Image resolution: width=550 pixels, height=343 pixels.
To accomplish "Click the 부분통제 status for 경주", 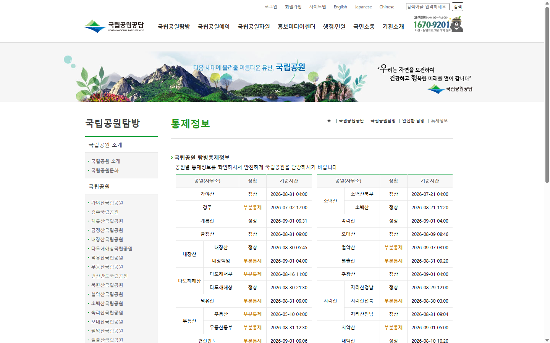I will tap(252, 207).
